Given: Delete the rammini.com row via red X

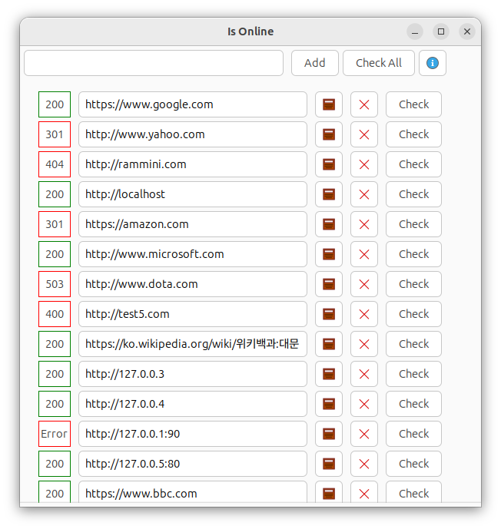Looking at the screenshot, I should pos(364,164).
